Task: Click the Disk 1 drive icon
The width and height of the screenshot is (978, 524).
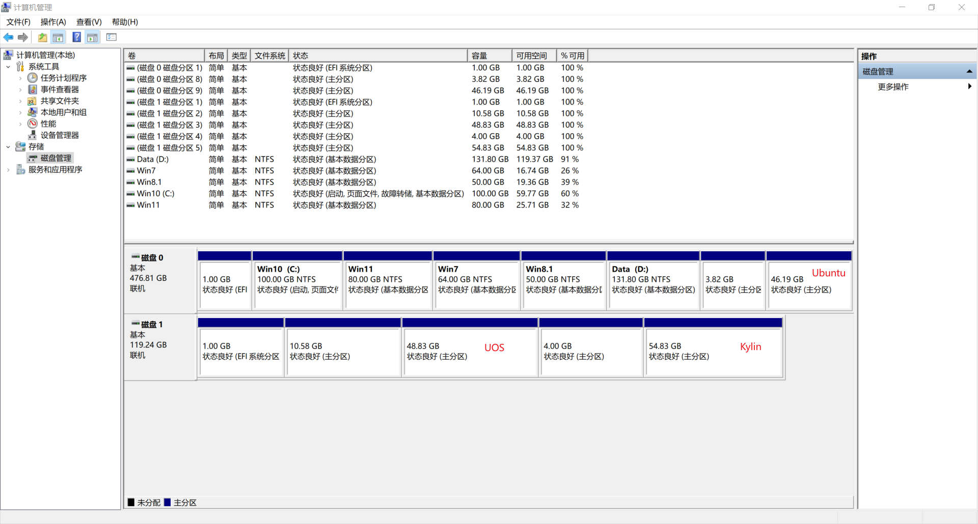Action: tap(136, 324)
